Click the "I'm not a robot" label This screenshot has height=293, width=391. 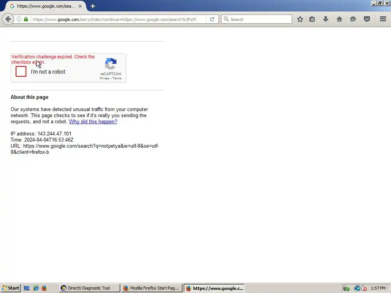click(48, 72)
